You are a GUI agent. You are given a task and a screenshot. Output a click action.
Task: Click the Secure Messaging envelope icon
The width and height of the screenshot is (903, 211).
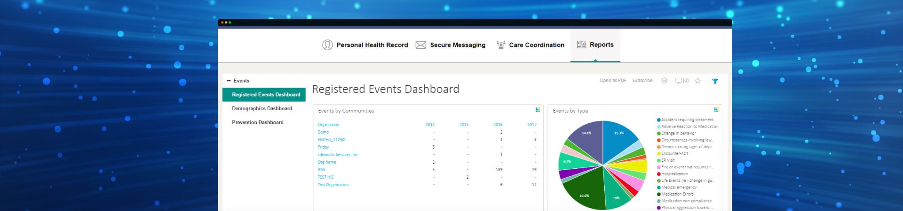click(421, 45)
